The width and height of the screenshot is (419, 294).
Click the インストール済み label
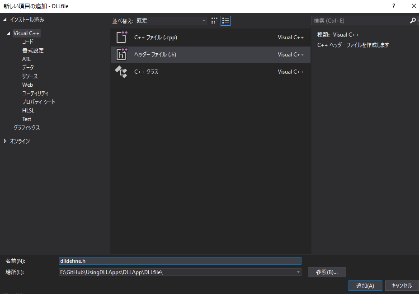coord(27,19)
